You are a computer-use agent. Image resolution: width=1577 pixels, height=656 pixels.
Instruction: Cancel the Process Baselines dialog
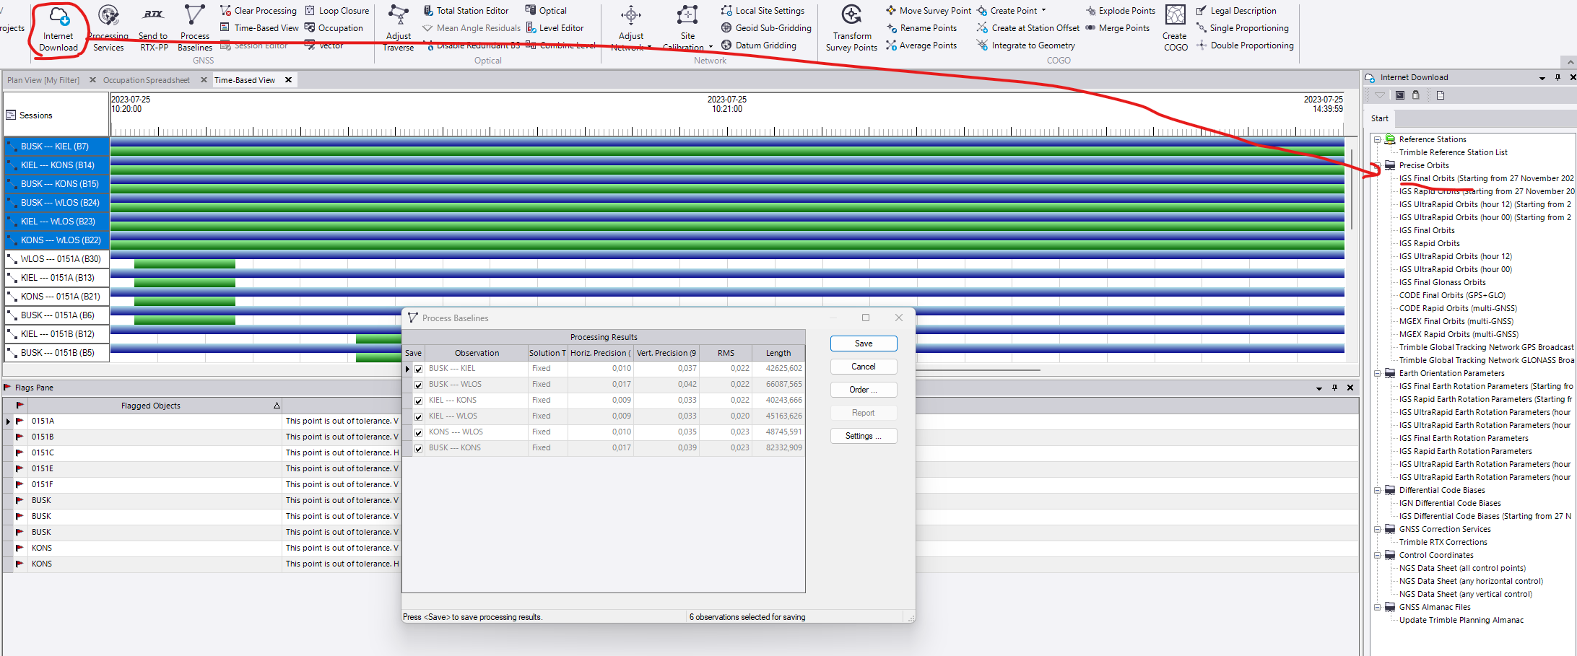point(864,367)
